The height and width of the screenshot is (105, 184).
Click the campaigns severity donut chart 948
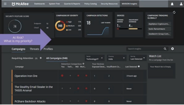point(60,26)
